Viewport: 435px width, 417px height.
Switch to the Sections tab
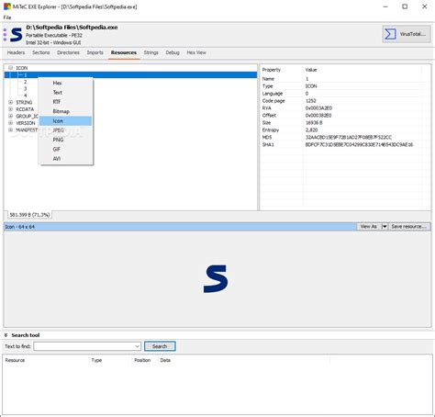(41, 52)
